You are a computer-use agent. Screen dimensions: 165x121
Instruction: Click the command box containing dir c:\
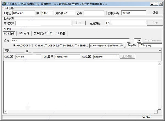pos(75,40)
